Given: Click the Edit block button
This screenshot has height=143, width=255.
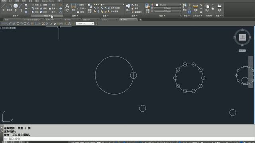Looking at the screenshot, I should pyautogui.click(x=135, y=8).
